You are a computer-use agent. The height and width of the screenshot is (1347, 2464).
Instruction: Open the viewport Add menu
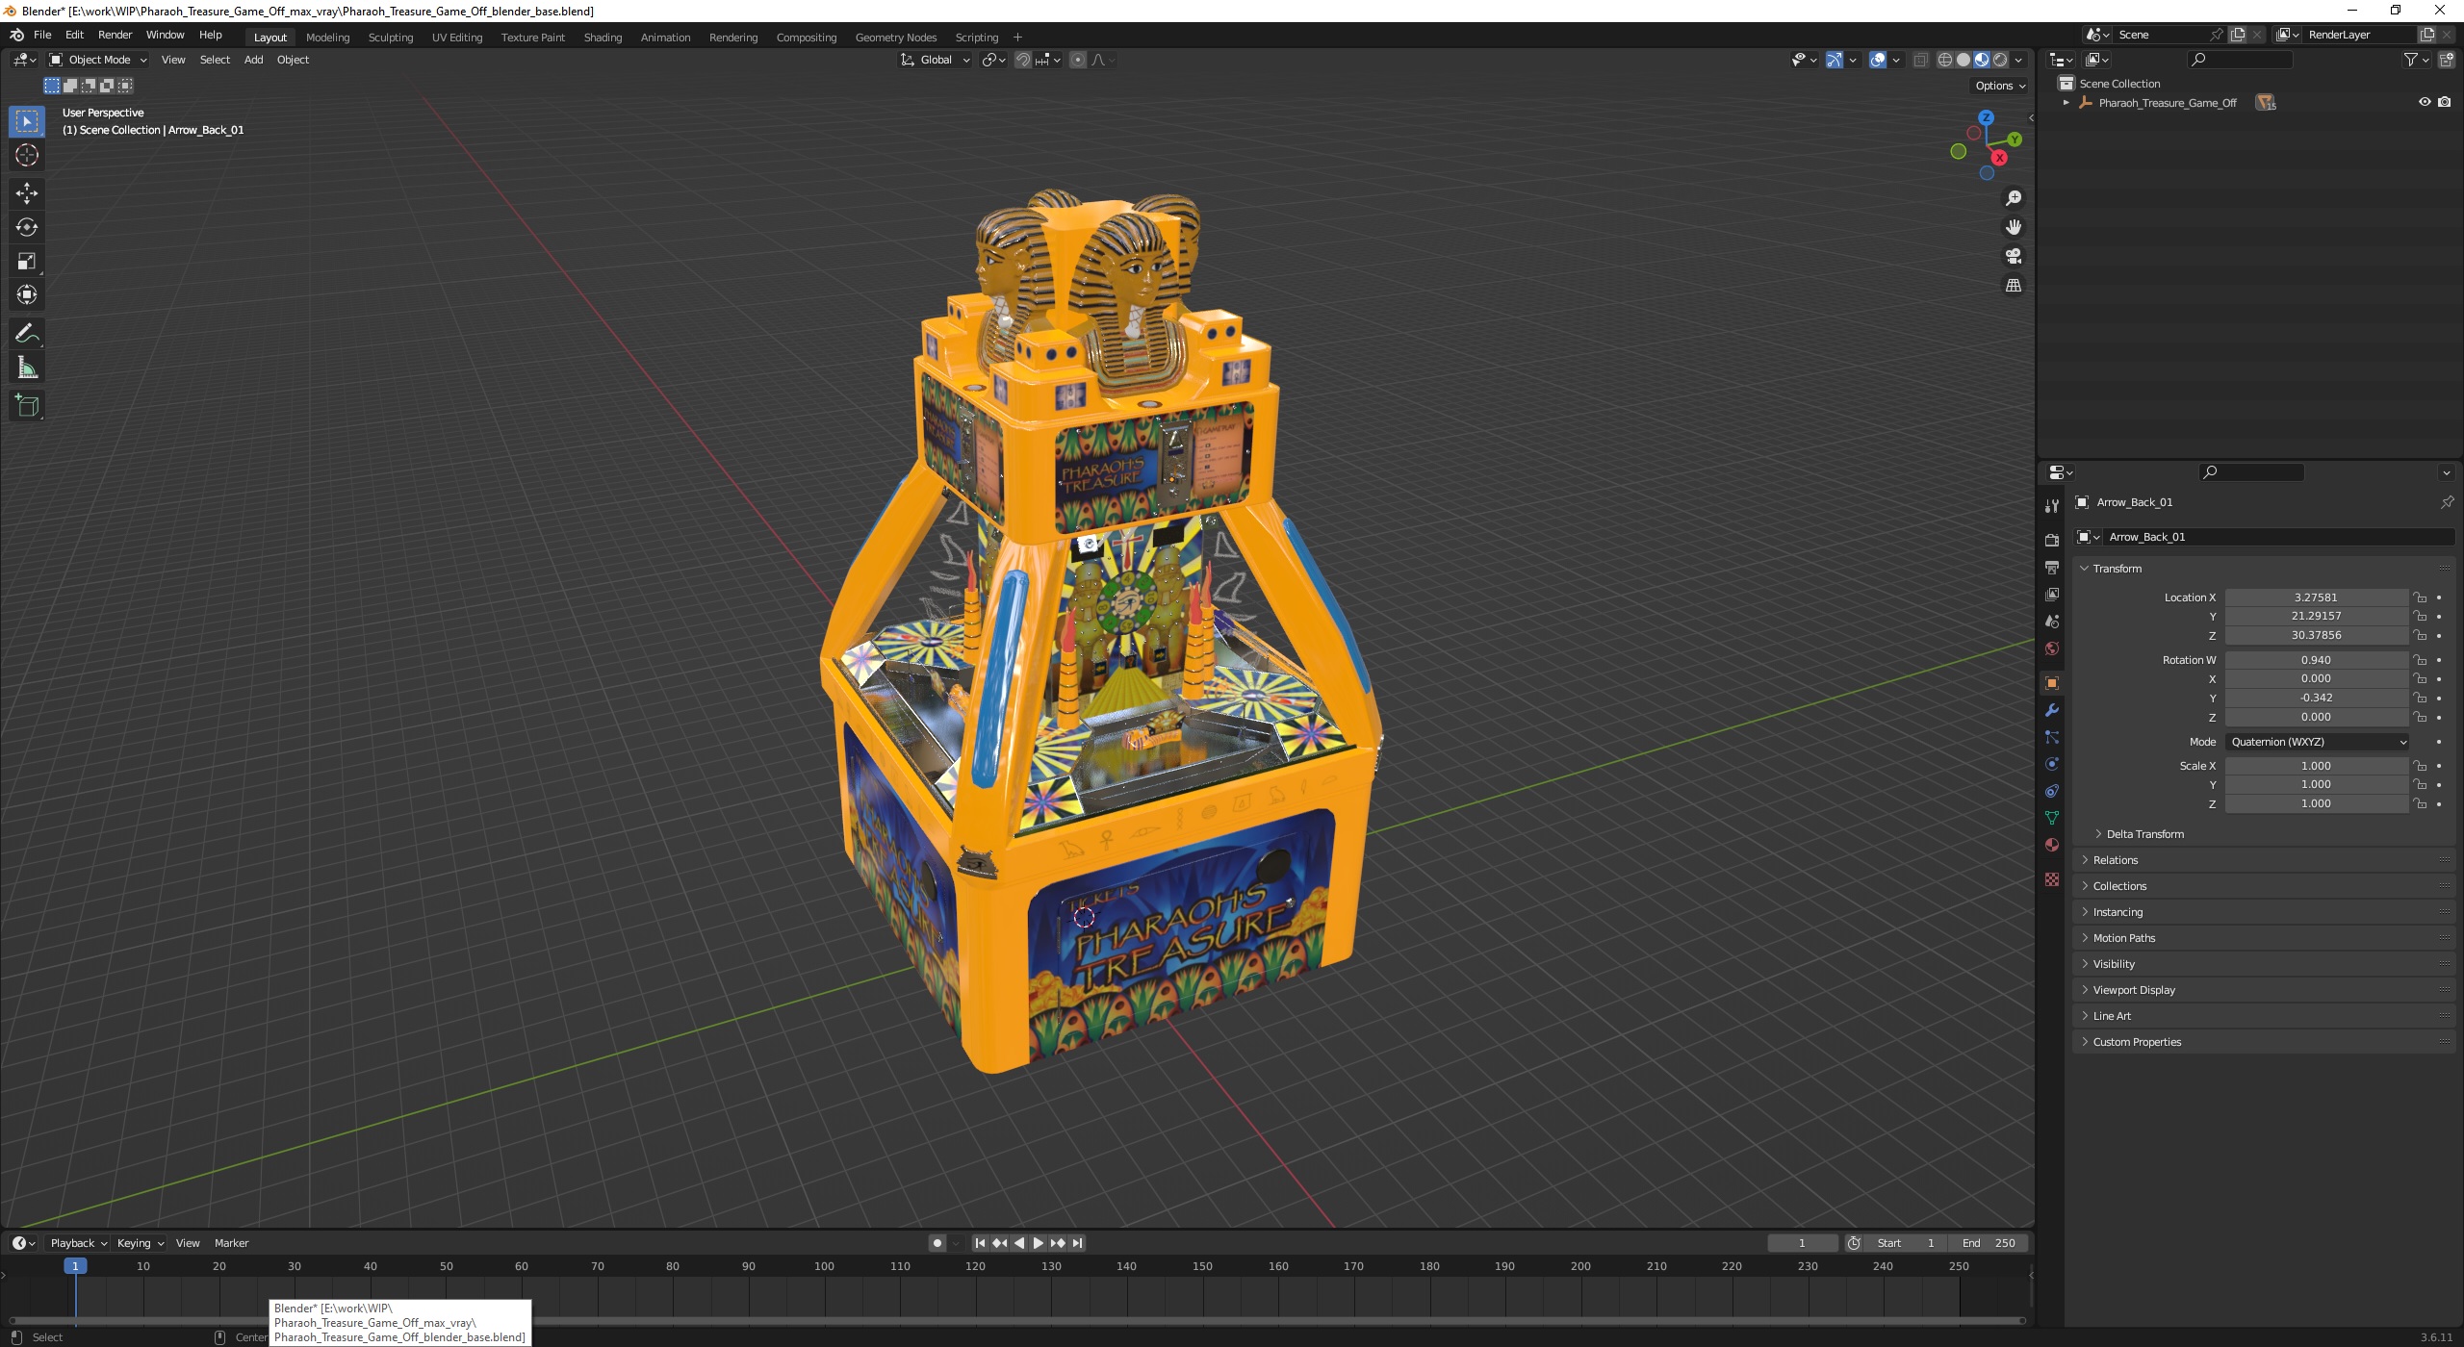253,60
